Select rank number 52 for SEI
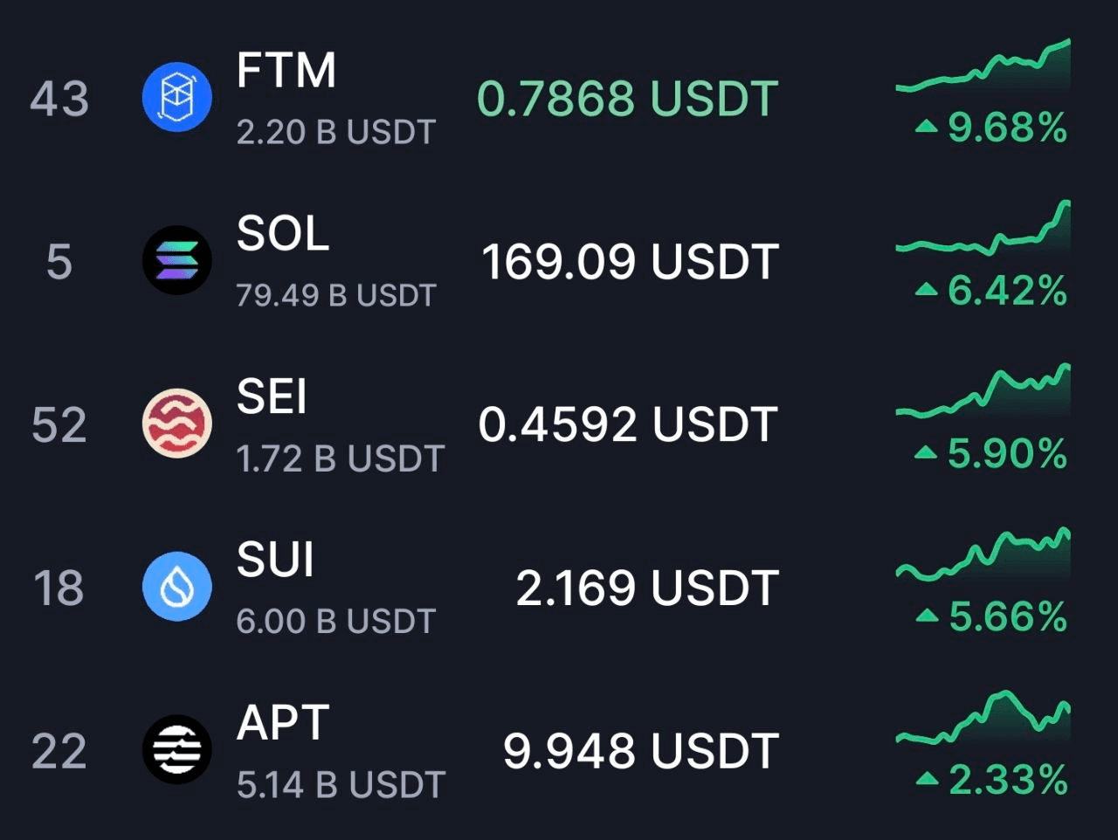The height and width of the screenshot is (840, 1118). (59, 425)
